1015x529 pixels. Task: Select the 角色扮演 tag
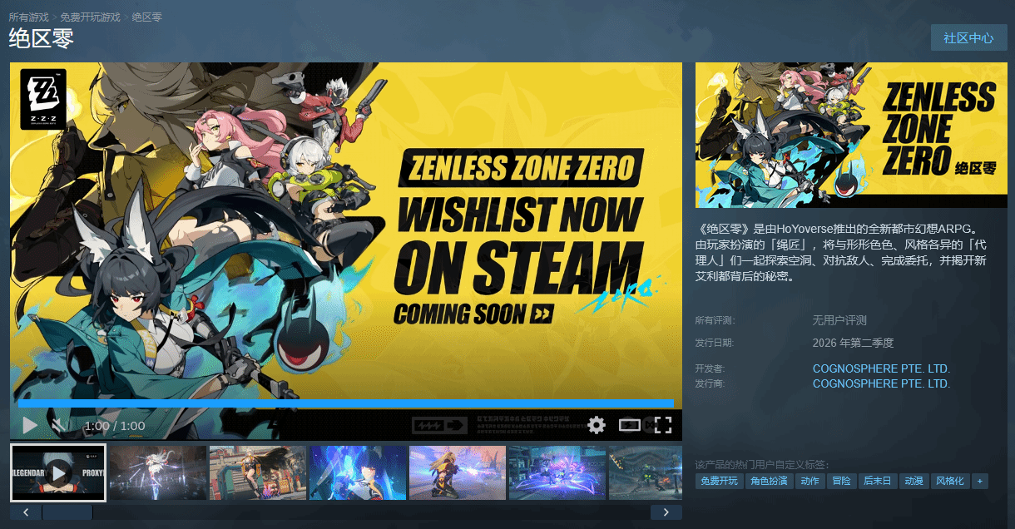point(769,481)
